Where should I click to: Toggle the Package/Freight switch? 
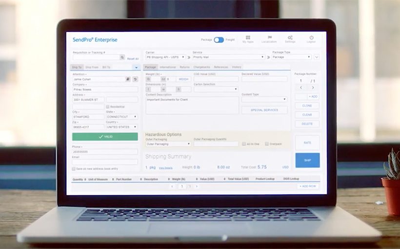coord(219,40)
